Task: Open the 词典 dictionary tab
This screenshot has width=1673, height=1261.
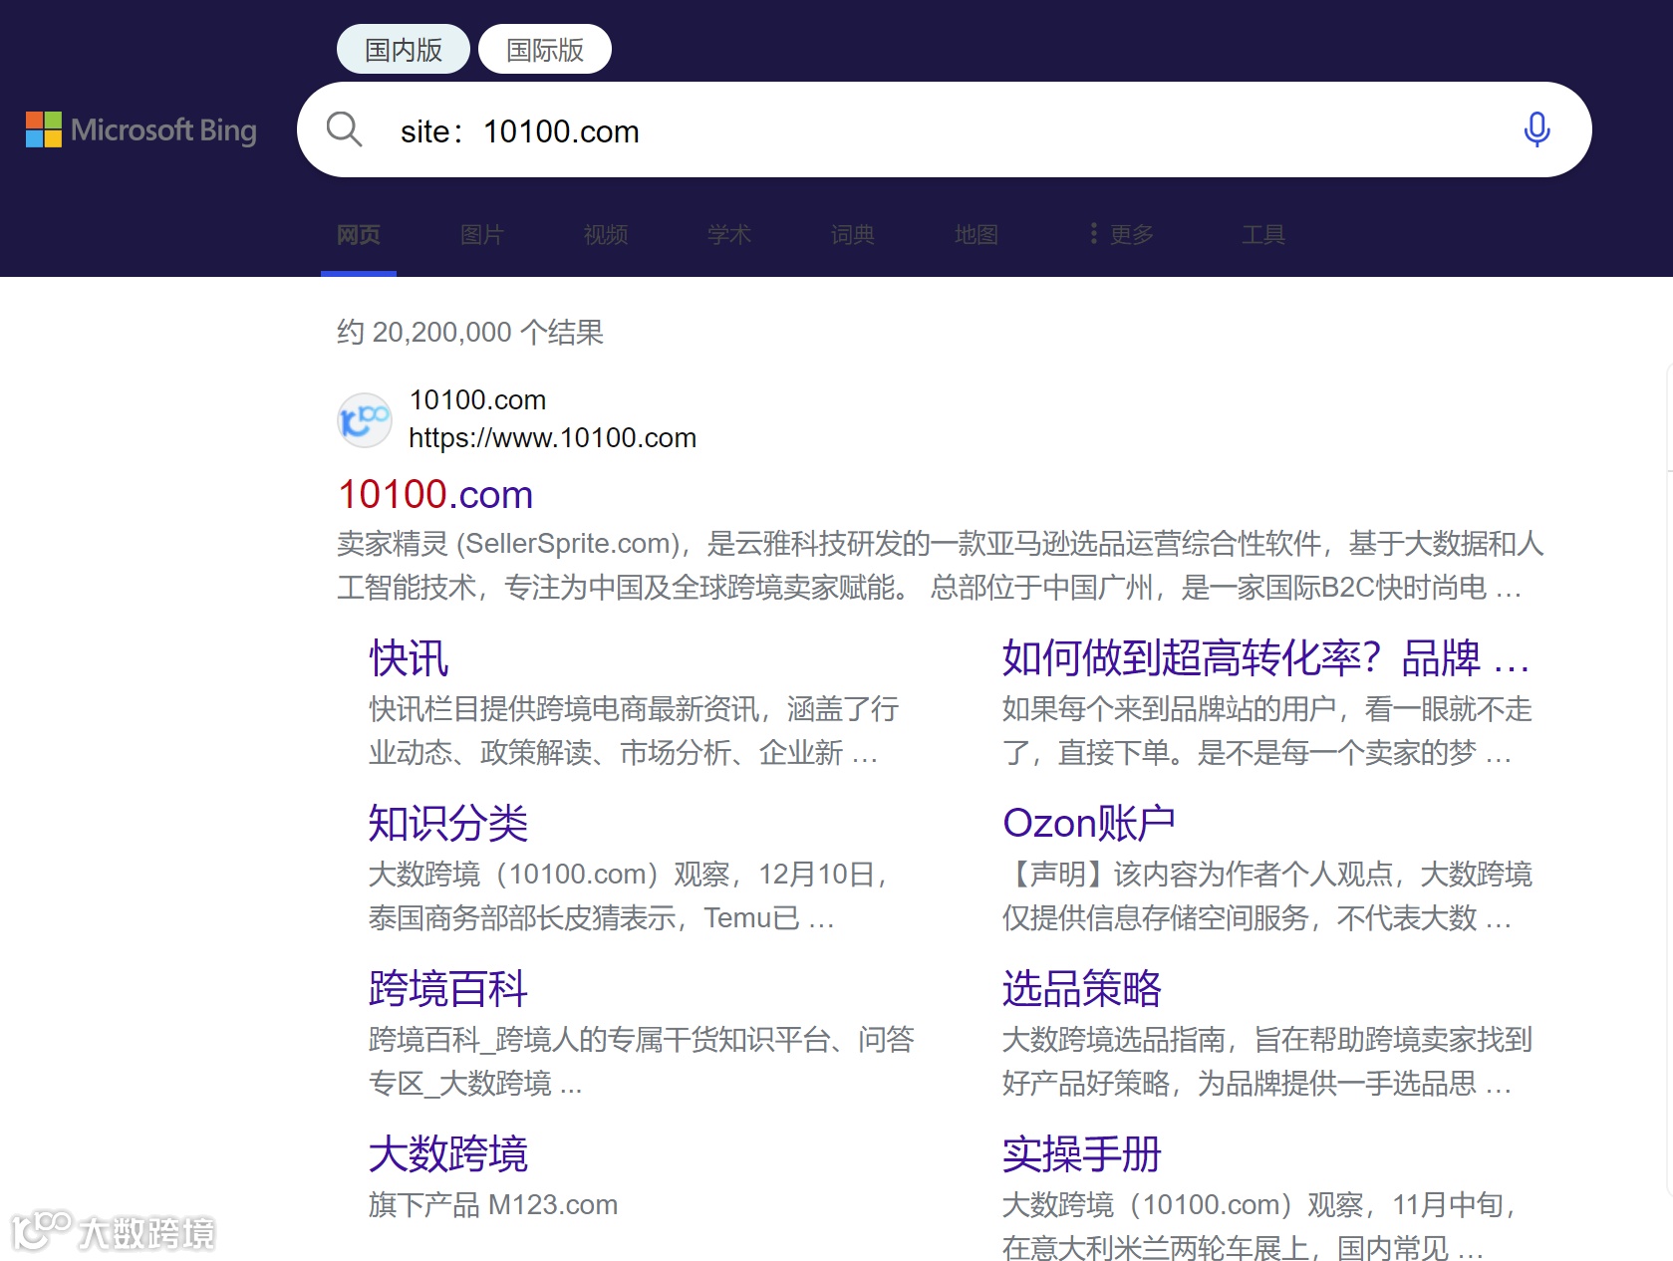Action: pos(853,235)
